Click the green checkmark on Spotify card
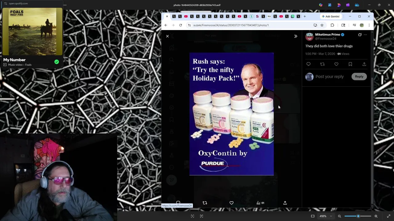394x221 pixels. [x=57, y=62]
